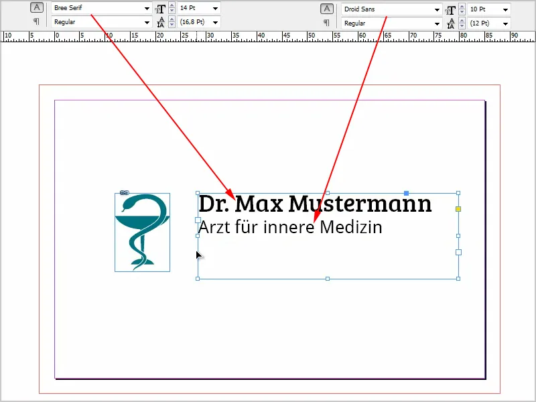Click the subtitle Arzt für innere Medizin
Viewport: 536px width, 402px height.
tap(290, 227)
